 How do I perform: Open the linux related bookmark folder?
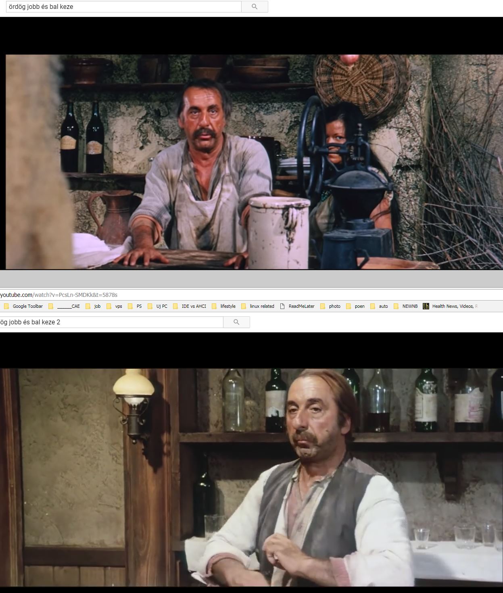point(258,306)
